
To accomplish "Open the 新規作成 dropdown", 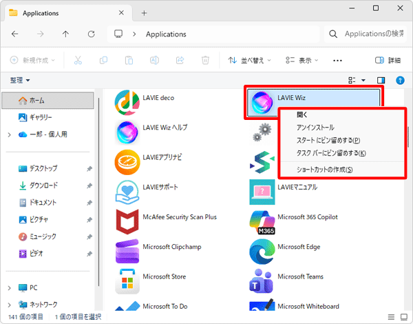I will pos(32,61).
